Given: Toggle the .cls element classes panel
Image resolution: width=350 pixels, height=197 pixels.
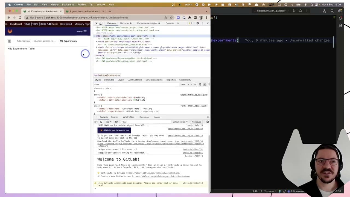Looking at the screenshot, I should click(x=189, y=85).
